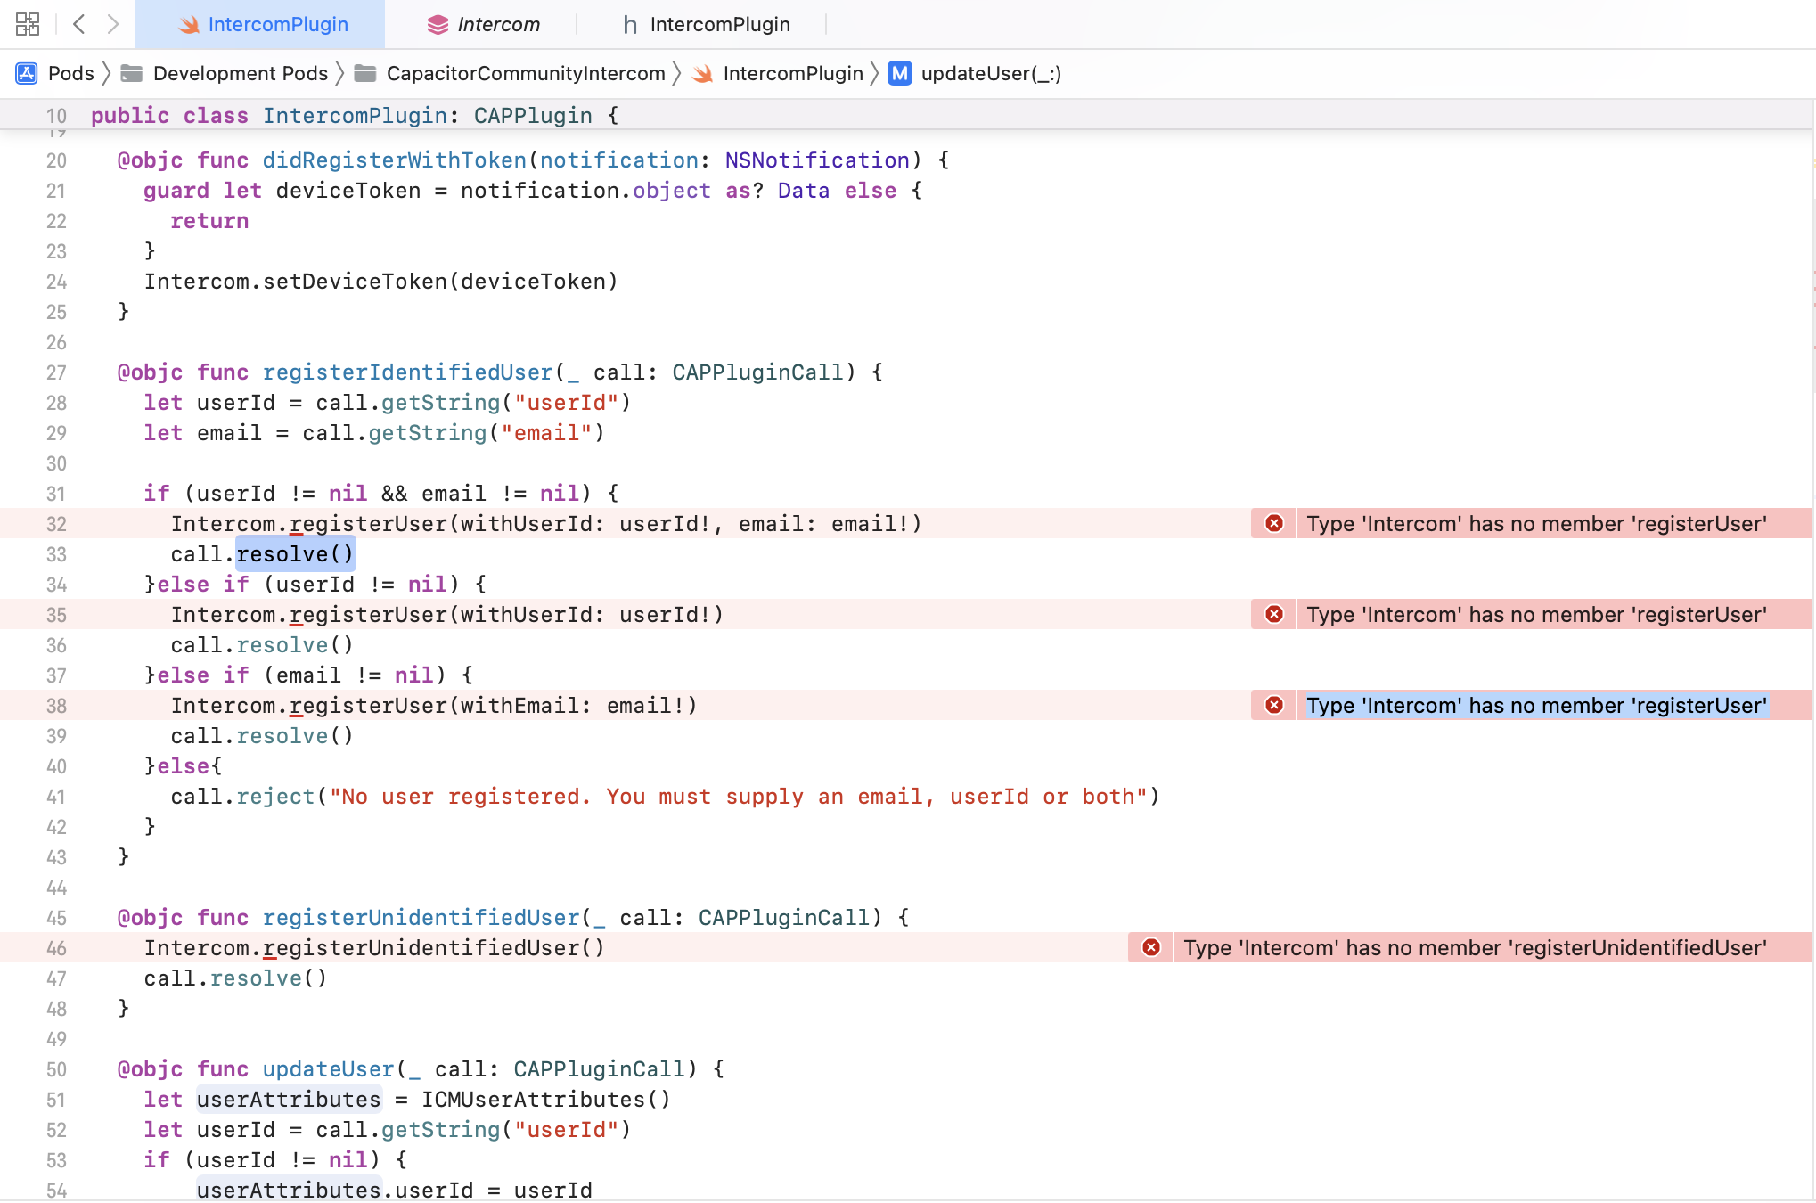Open the related items grid menu
This screenshot has width=1816, height=1203.
28,24
